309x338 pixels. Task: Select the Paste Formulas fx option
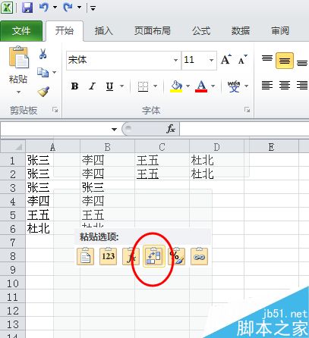131,256
